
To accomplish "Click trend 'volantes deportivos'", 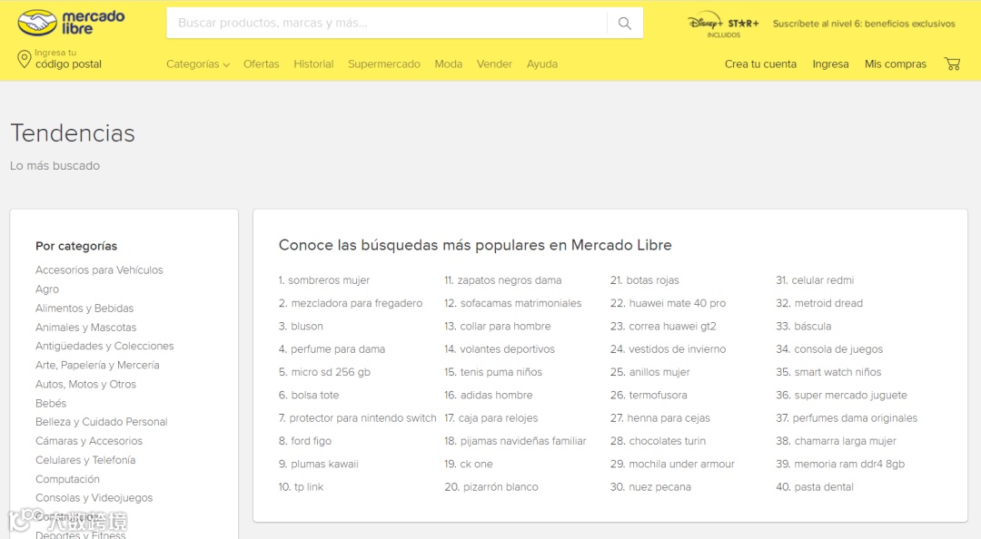I will pyautogui.click(x=508, y=349).
